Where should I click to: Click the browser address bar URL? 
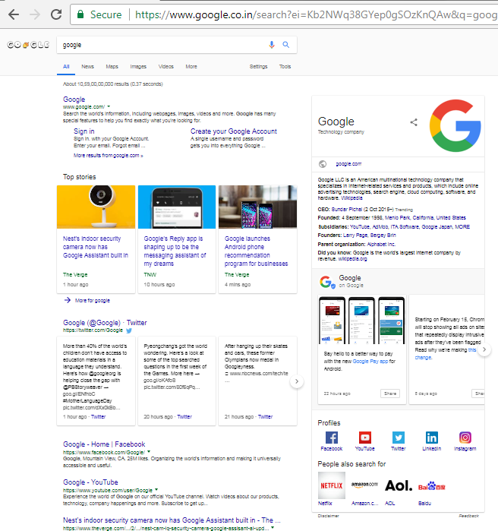pos(314,14)
